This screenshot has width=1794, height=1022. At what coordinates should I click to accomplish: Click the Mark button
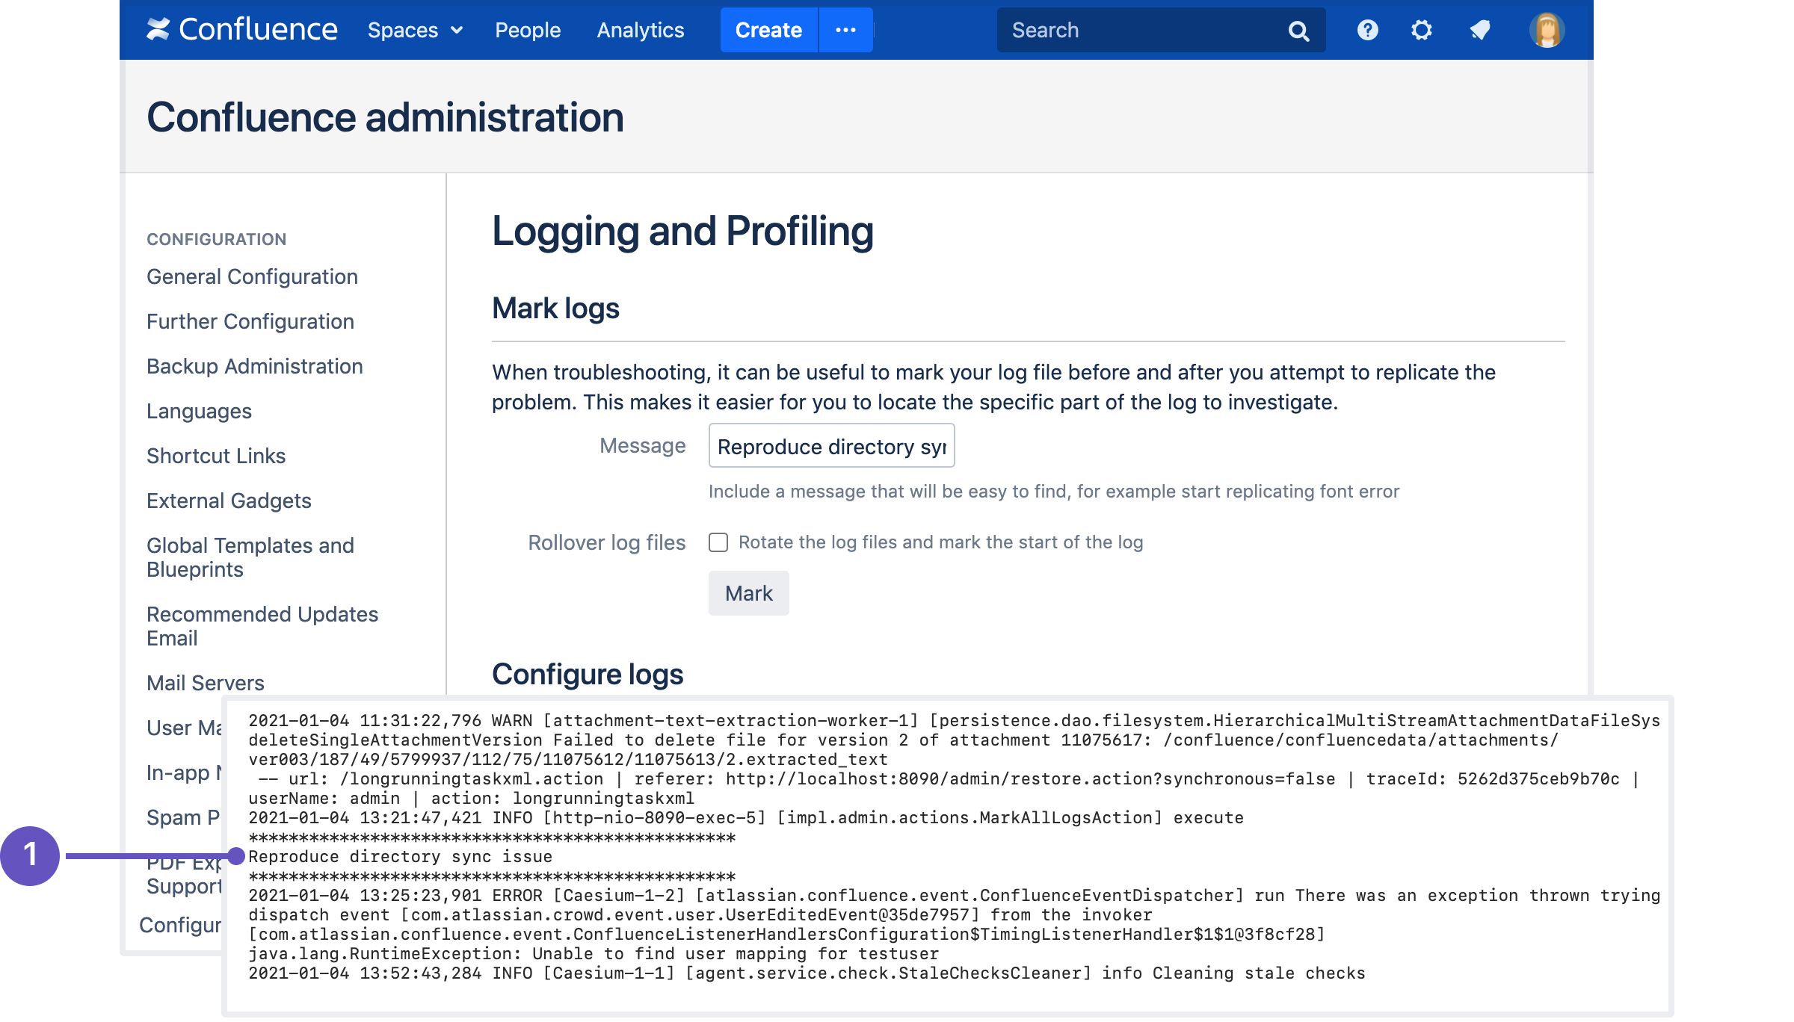point(748,593)
